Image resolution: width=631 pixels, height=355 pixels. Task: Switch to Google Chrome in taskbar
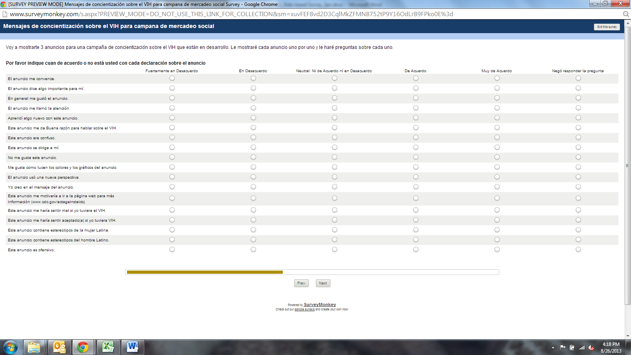(x=83, y=347)
